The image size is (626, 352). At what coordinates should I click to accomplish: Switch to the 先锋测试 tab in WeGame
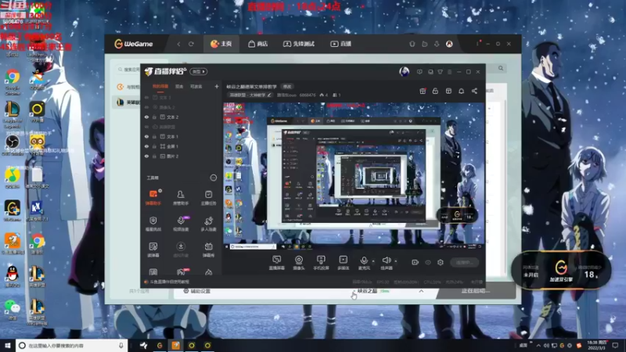pyautogui.click(x=299, y=44)
